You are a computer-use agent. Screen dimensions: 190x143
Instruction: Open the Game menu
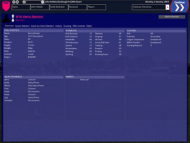21,7
